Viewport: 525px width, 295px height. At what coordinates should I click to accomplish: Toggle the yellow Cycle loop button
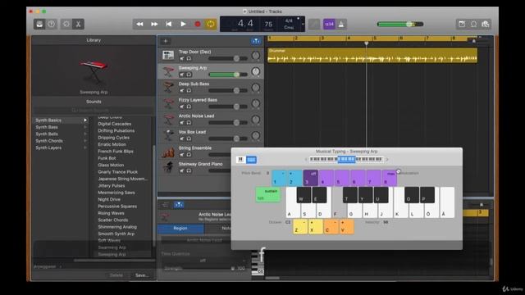pos(211,24)
